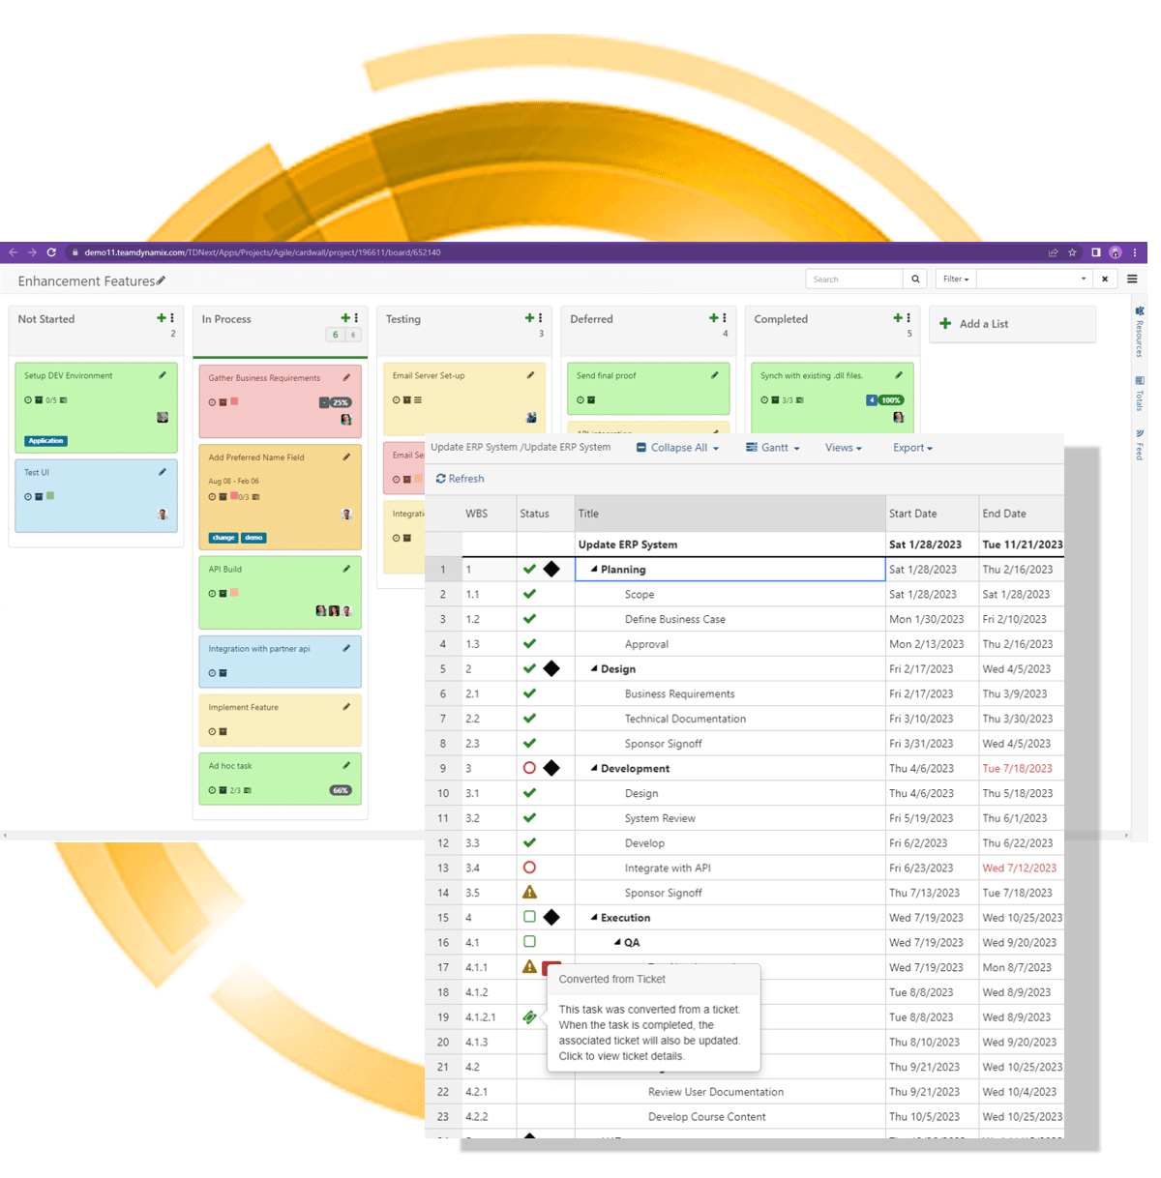Open the Views menu
Screen dimensions: 1161x1178
(x=843, y=448)
